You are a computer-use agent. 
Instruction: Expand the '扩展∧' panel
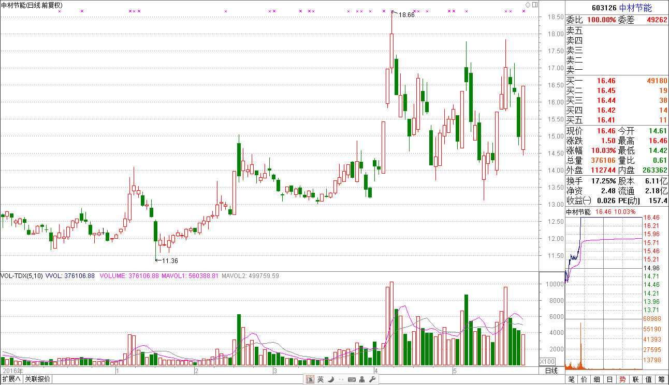11,379
